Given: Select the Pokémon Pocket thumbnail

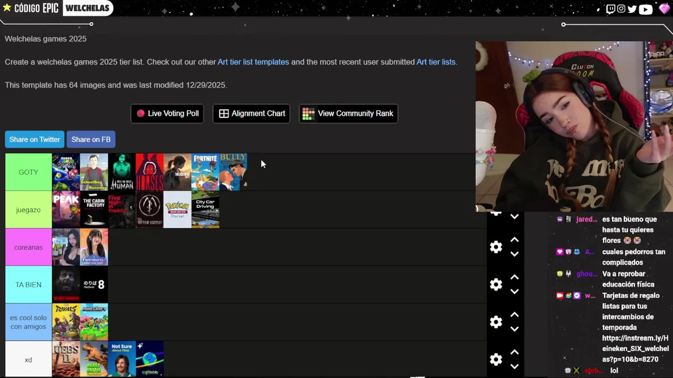Looking at the screenshot, I should 177,209.
